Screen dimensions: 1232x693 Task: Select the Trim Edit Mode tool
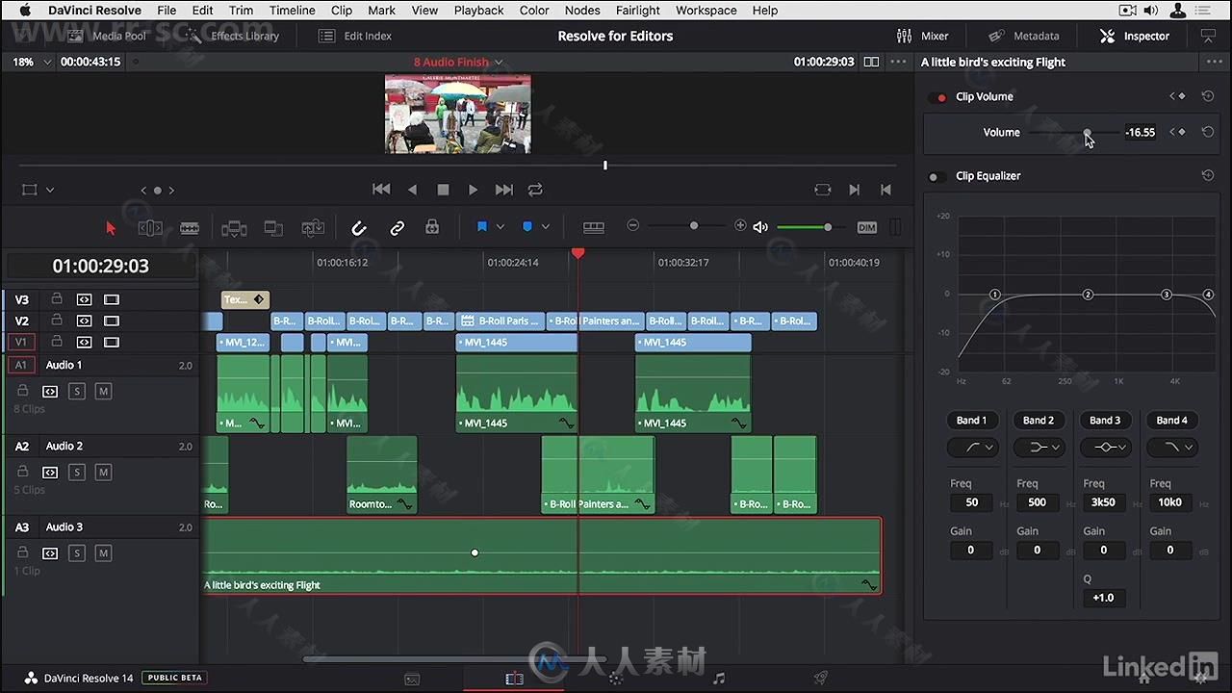pyautogui.click(x=150, y=228)
